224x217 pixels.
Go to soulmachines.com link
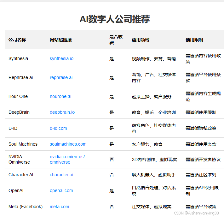[68, 144]
